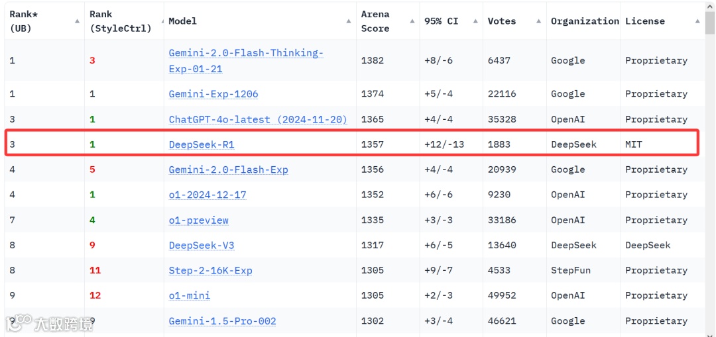Sort by License with its header arrow
The height and width of the screenshot is (337, 716).
point(697,21)
